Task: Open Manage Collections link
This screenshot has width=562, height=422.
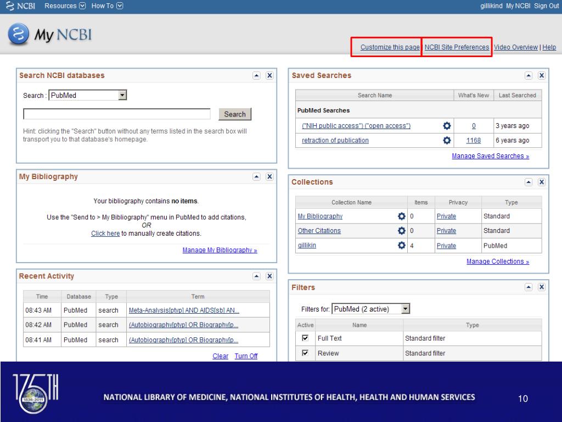Action: click(498, 261)
